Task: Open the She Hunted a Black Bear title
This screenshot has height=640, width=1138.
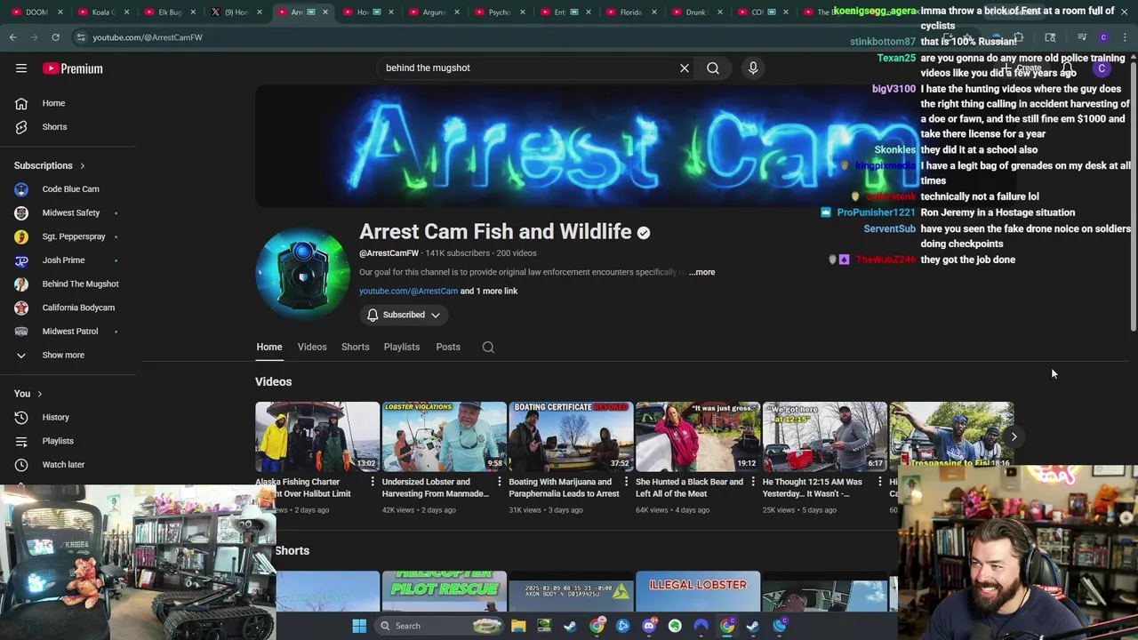Action: click(x=689, y=488)
